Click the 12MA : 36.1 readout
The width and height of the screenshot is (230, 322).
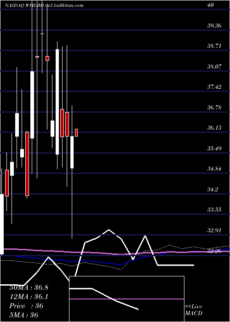[29, 297]
